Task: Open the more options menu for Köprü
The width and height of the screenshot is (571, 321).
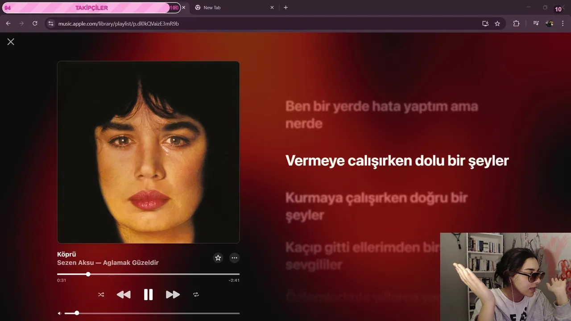Action: pyautogui.click(x=234, y=258)
